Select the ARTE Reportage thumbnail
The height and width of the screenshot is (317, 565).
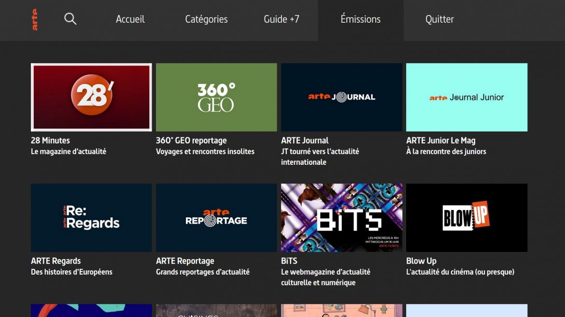216,218
